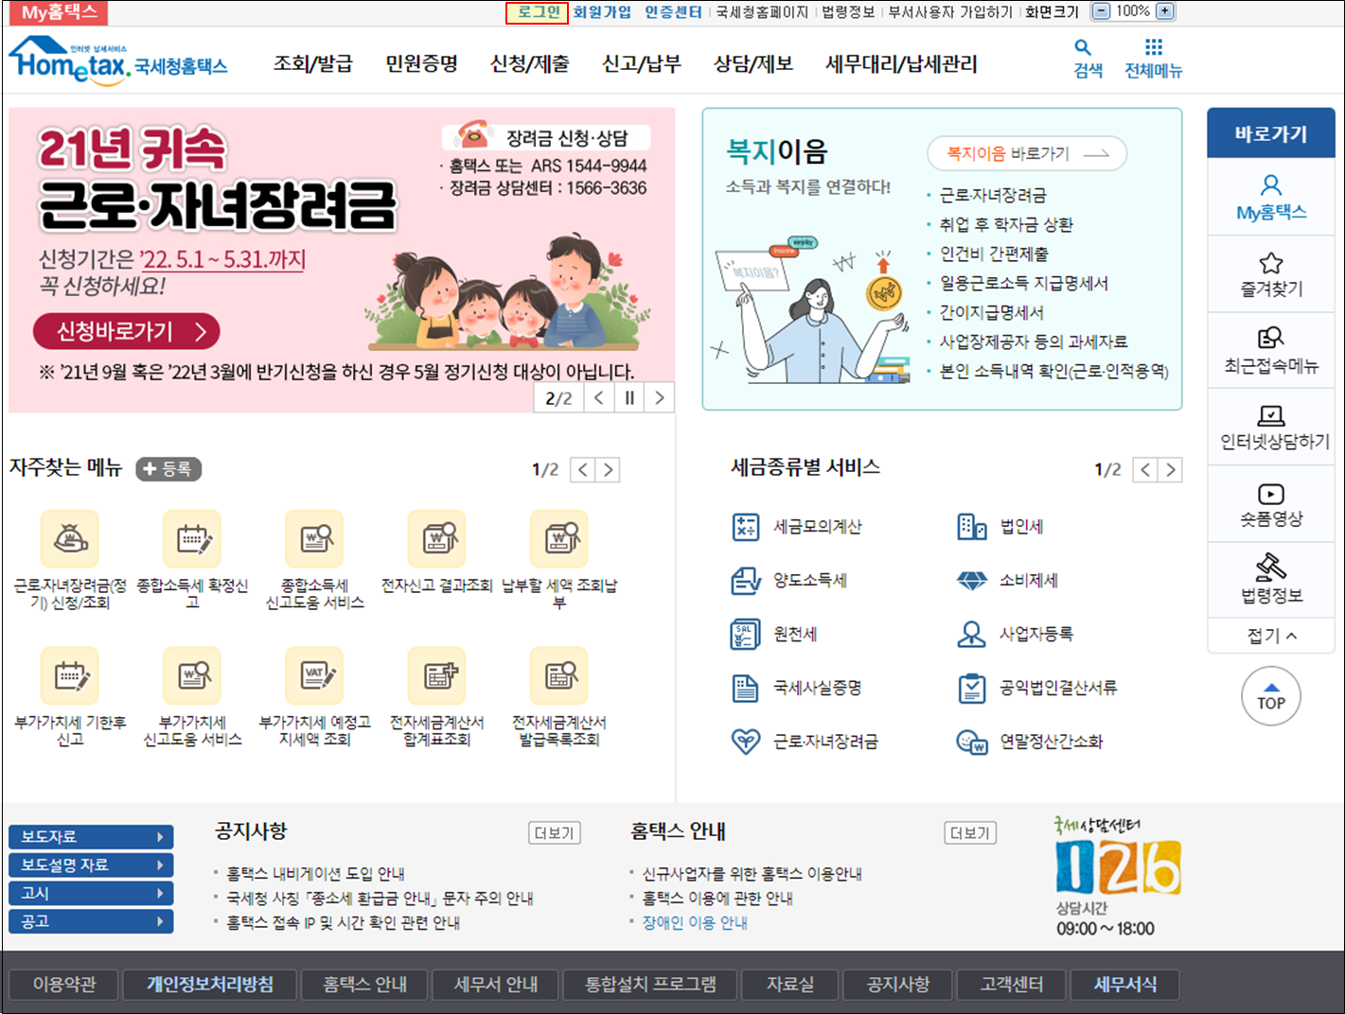Click the 근로·자녀장려금 heart icon
Screen dimensions: 1345x1014
click(746, 742)
